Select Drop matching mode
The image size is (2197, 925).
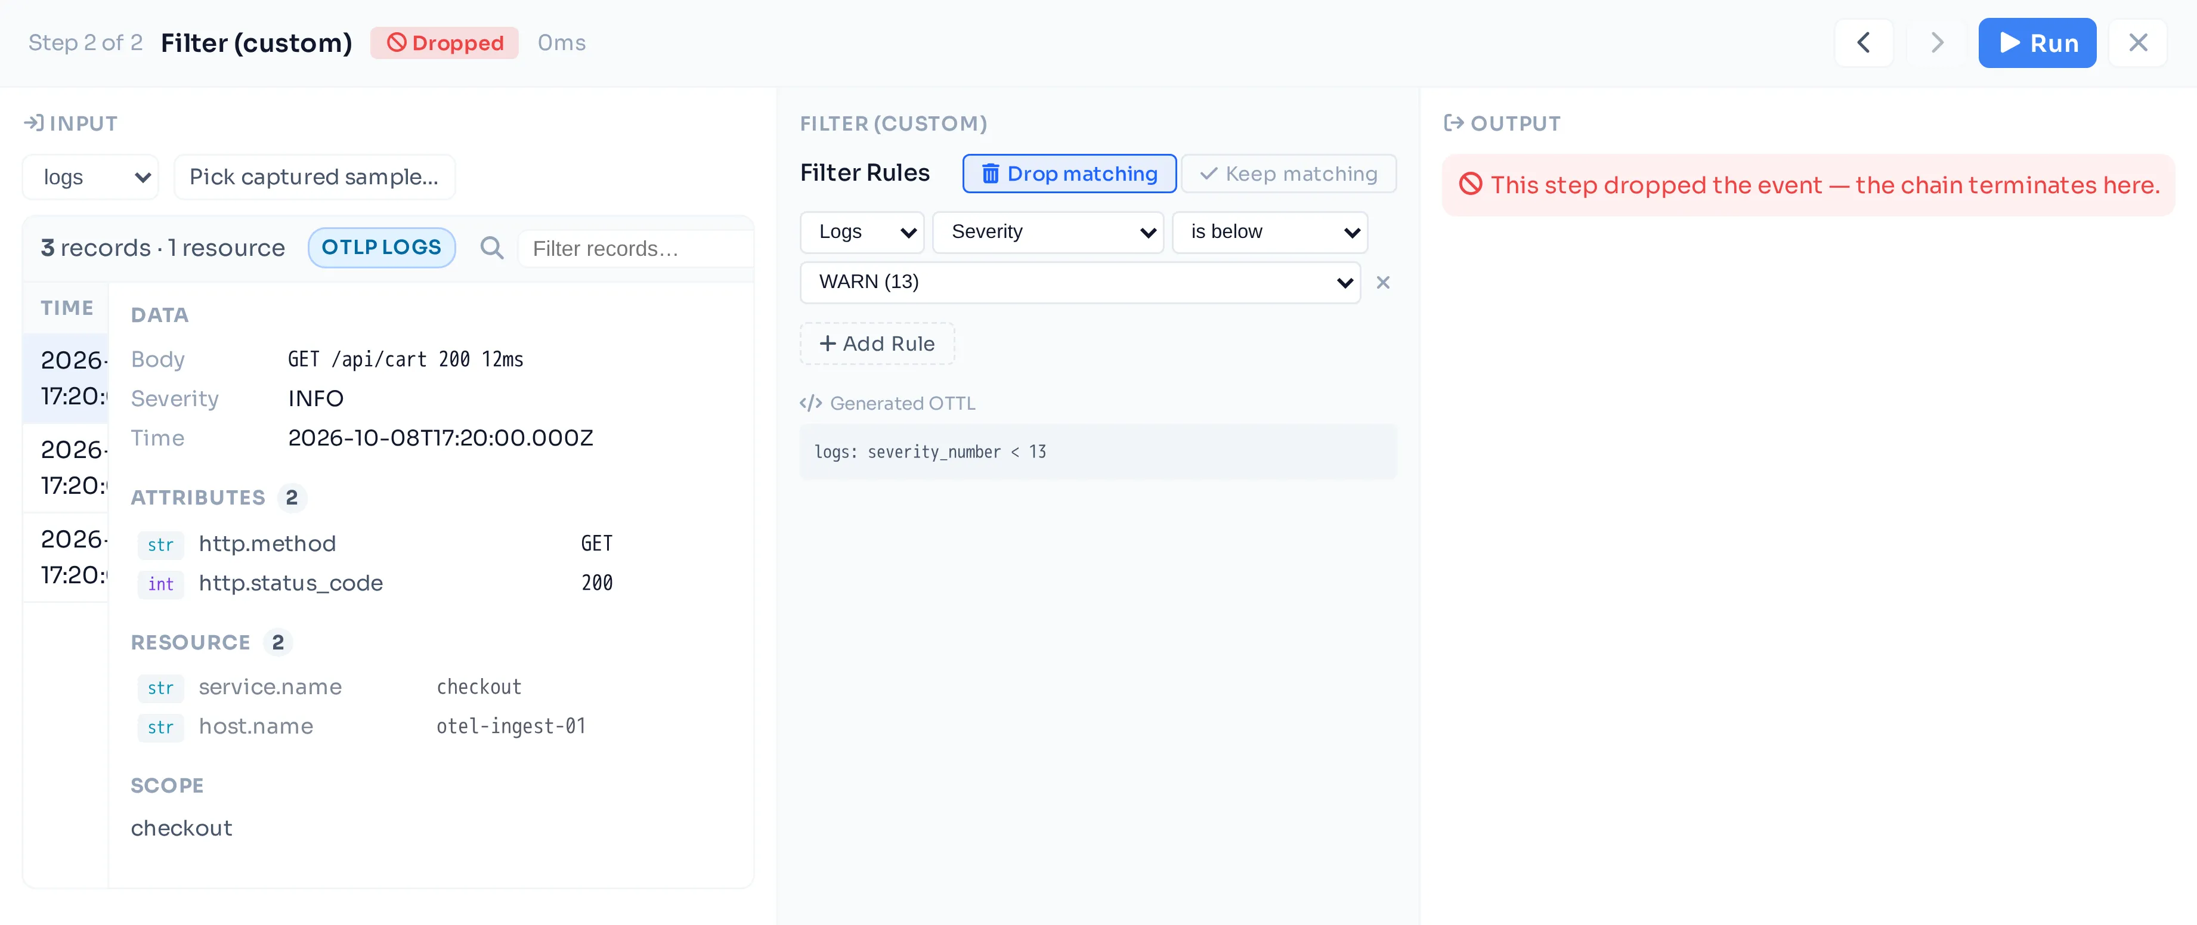coord(1069,174)
